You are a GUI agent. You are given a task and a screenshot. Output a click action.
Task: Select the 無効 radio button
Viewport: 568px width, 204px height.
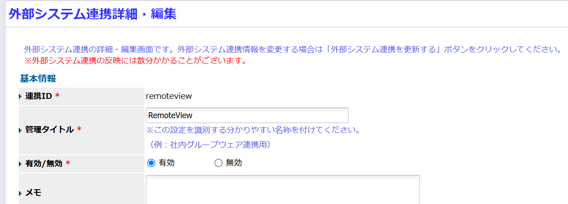point(218,163)
